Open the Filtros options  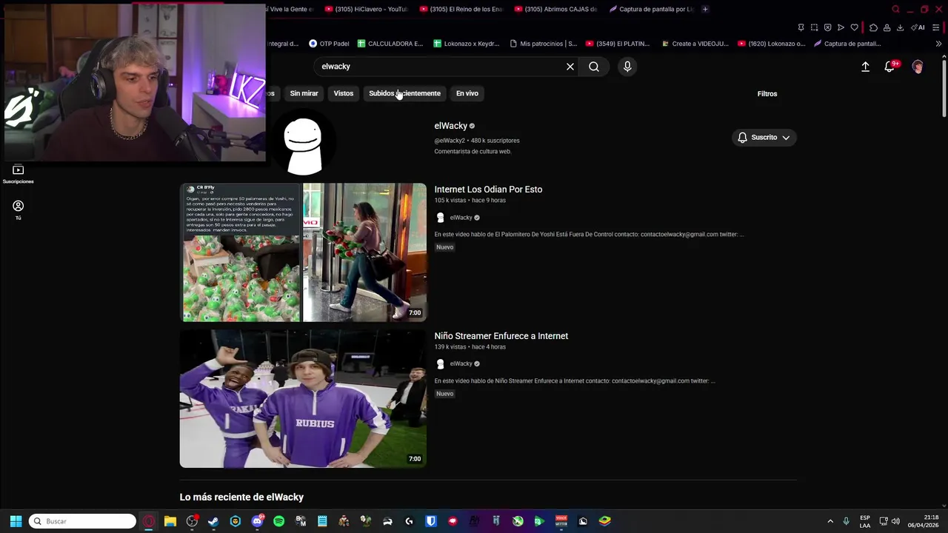click(x=767, y=94)
